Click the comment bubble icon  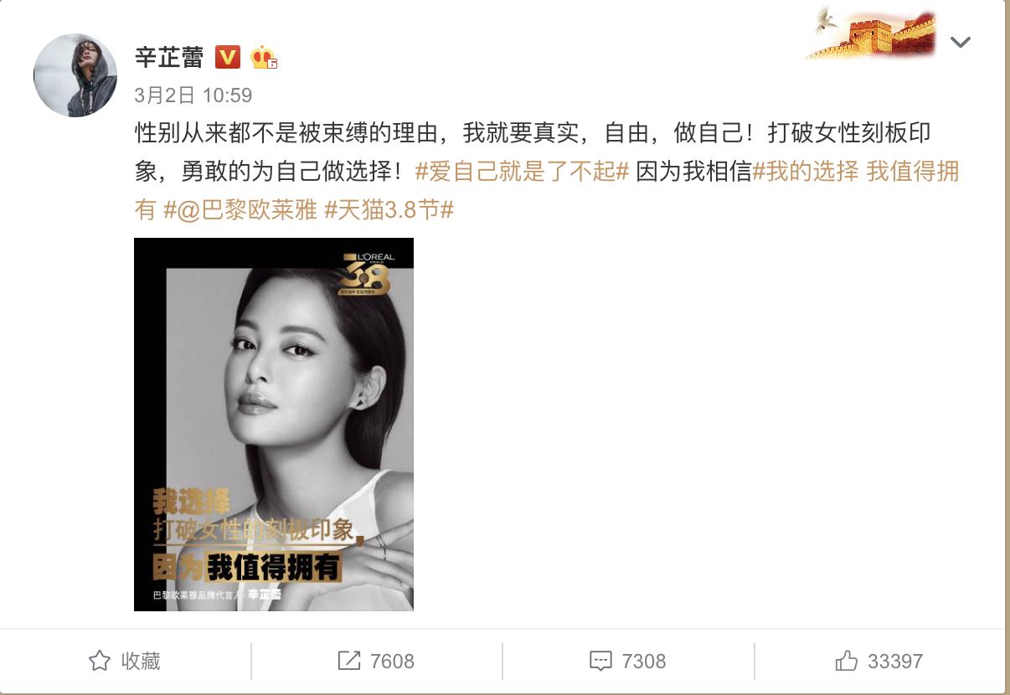600,661
